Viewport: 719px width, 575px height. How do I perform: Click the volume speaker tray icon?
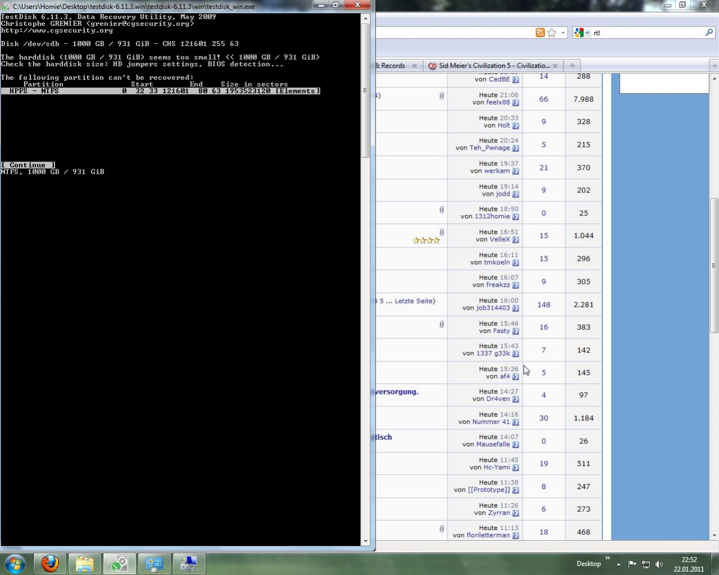(659, 564)
